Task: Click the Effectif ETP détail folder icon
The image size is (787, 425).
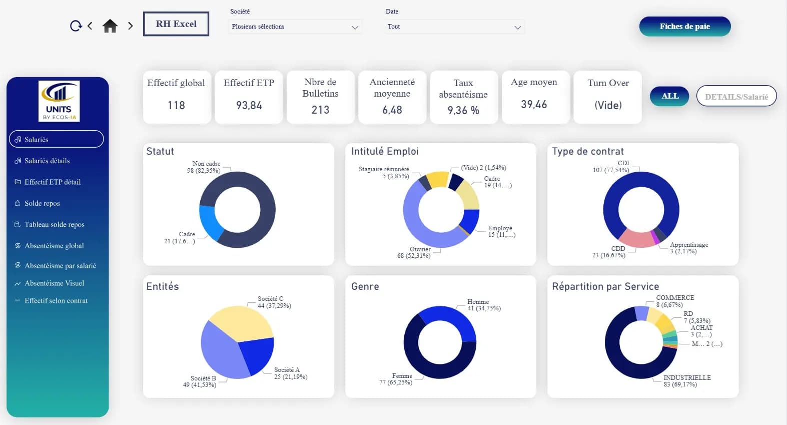Action: click(x=18, y=182)
